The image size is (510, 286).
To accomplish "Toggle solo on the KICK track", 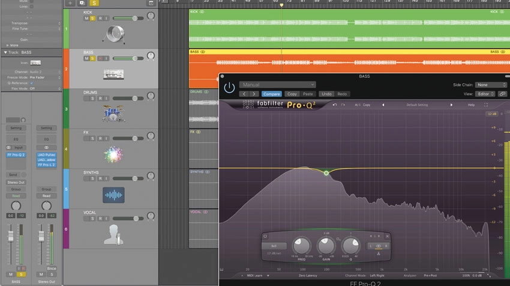I will (x=92, y=19).
